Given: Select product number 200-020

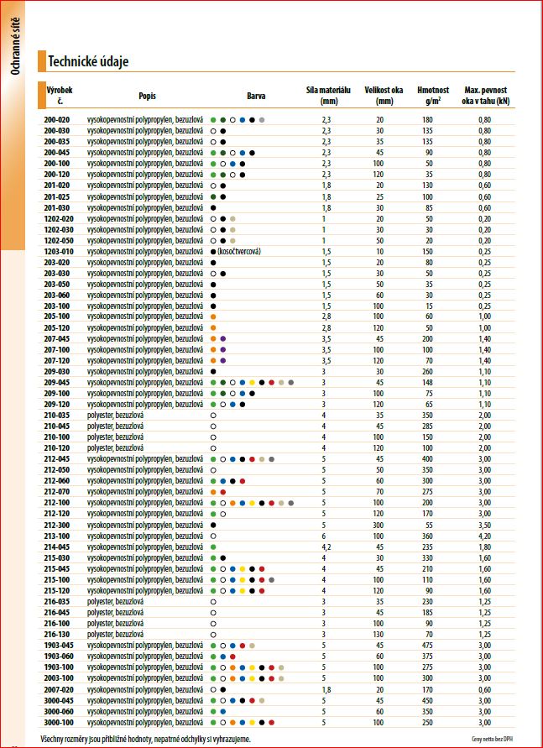Looking at the screenshot, I should coord(57,120).
